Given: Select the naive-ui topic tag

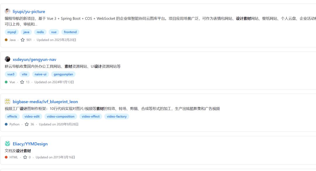Looking at the screenshot, I should pyautogui.click(x=41, y=74).
